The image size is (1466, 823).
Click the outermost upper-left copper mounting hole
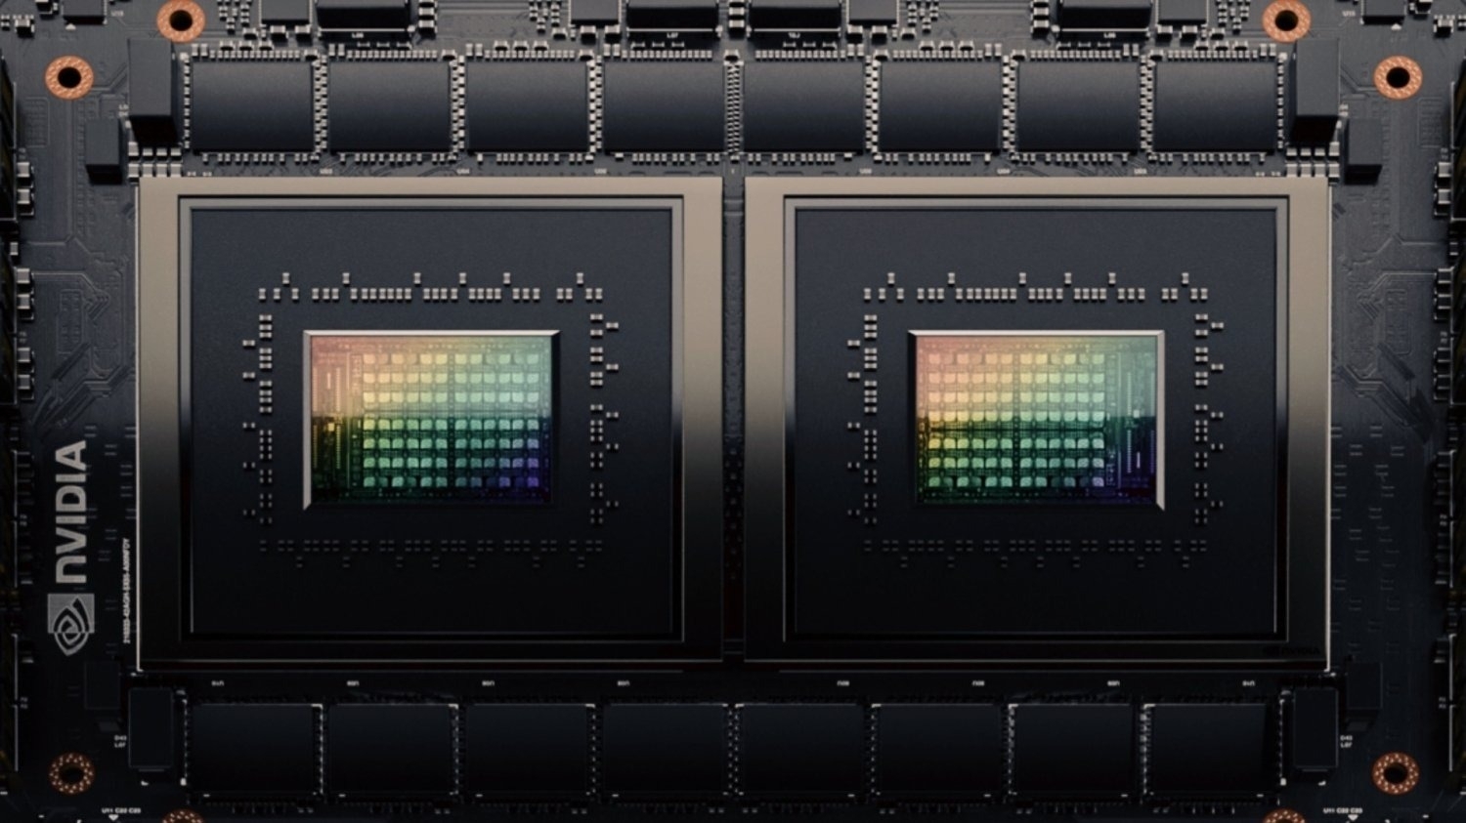click(x=69, y=77)
